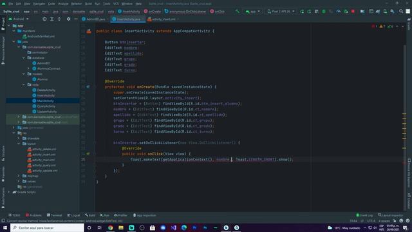Select Alumno class in the project tree
The image size is (412, 232).
click(x=40, y=79)
